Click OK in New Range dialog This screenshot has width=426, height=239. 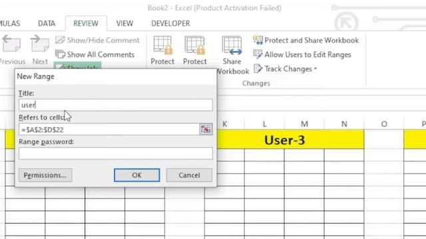click(x=136, y=175)
